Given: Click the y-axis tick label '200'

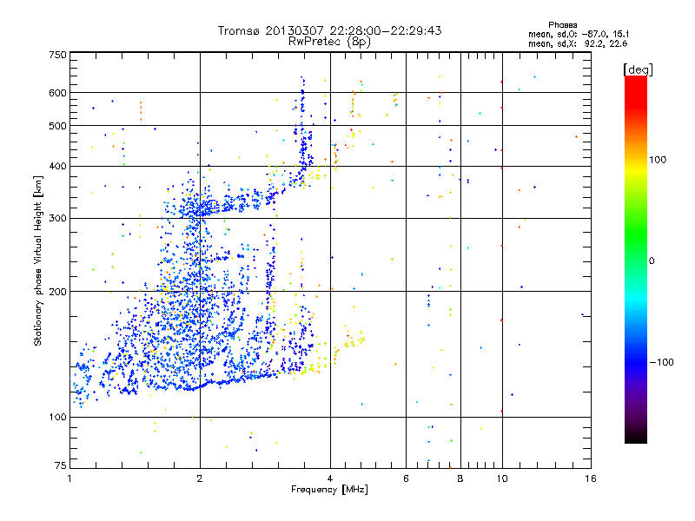Looking at the screenshot, I should pyautogui.click(x=57, y=292).
